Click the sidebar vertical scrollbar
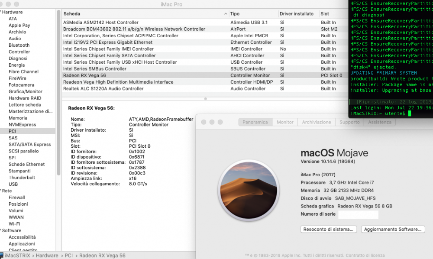 point(58,93)
